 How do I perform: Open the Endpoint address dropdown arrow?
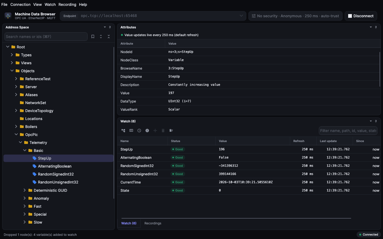point(241,16)
